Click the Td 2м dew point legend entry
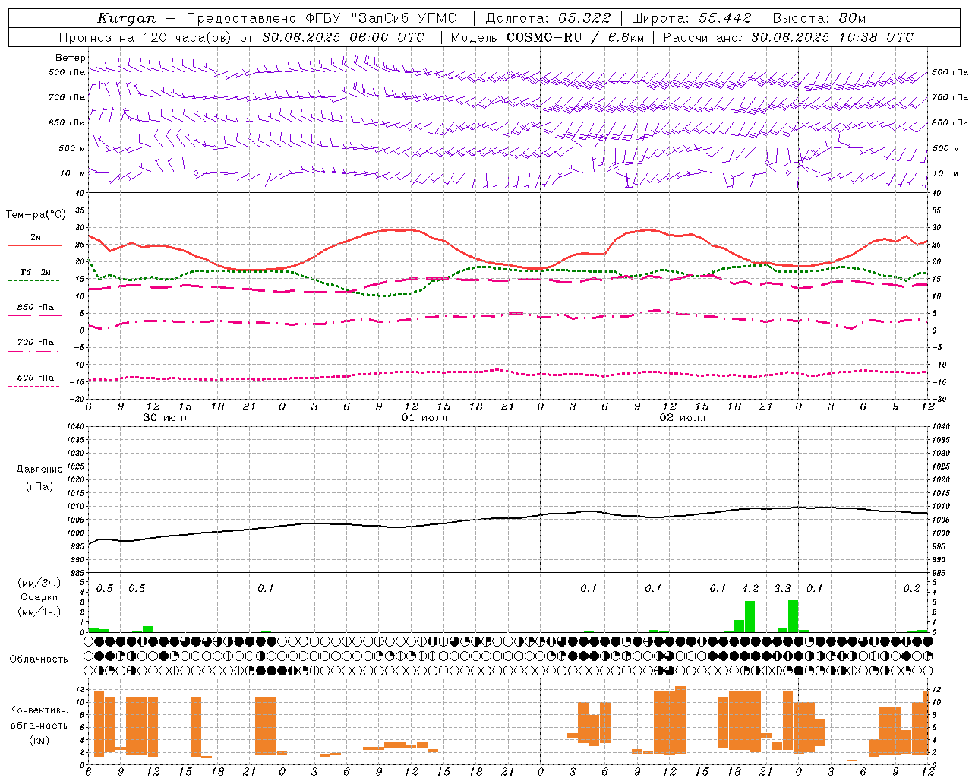 [35, 272]
